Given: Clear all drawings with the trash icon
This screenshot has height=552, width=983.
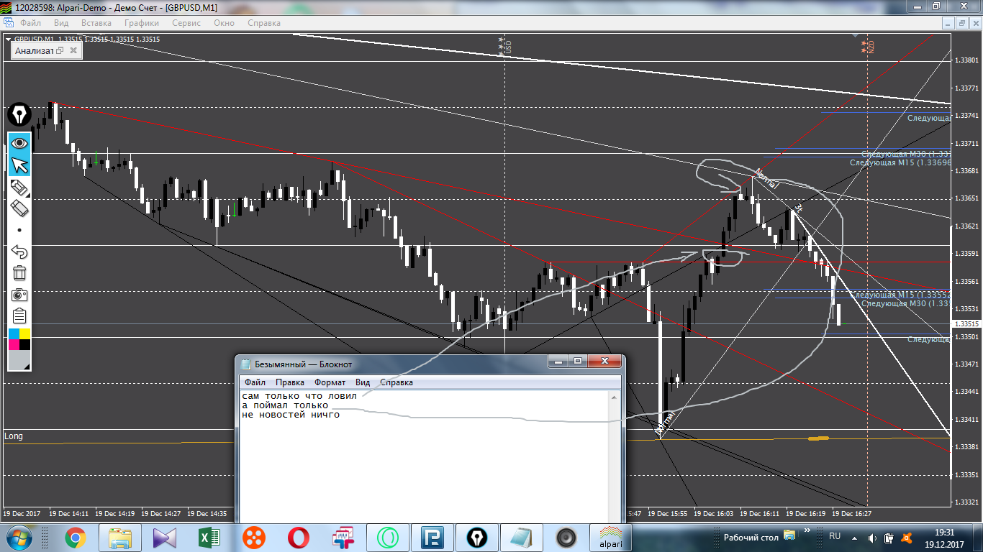Looking at the screenshot, I should [19, 273].
